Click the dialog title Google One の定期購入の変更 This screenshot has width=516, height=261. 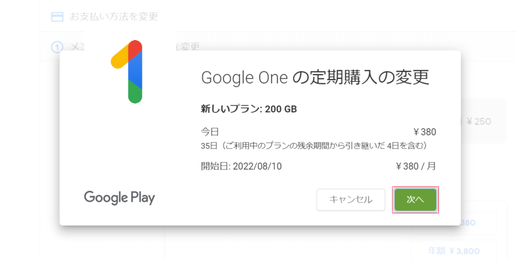pyautogui.click(x=315, y=77)
